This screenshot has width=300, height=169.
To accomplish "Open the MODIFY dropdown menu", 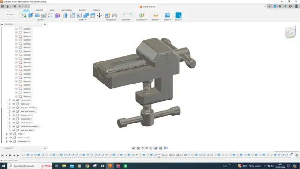I will (82, 20).
